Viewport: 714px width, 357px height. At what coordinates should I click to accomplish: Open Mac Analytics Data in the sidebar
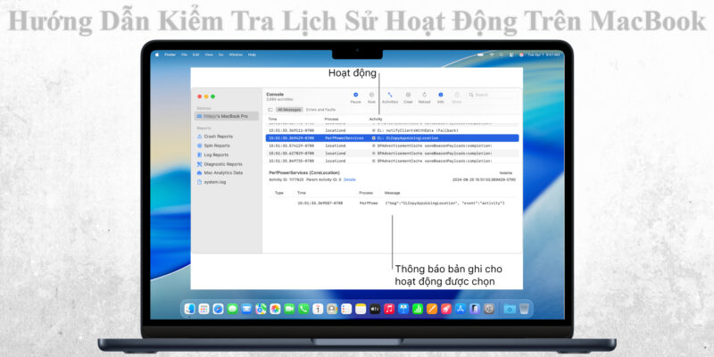pos(220,173)
